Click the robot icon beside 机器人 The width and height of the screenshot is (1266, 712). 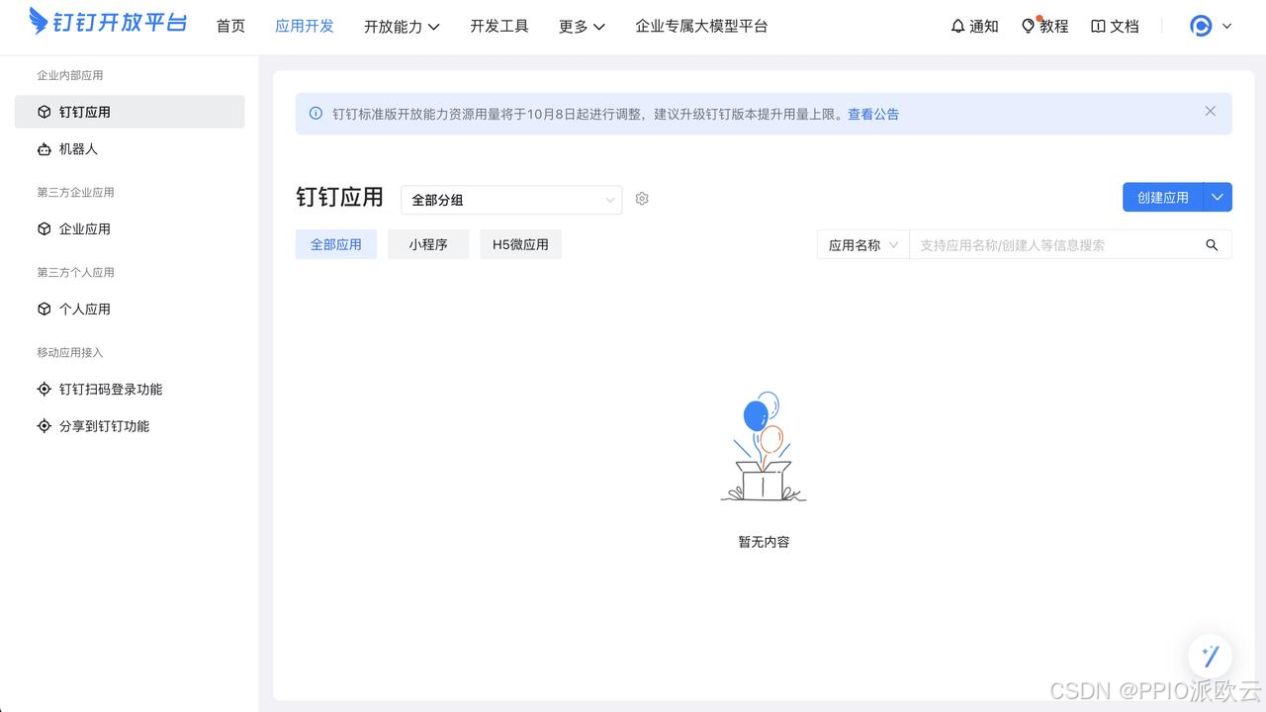click(44, 149)
